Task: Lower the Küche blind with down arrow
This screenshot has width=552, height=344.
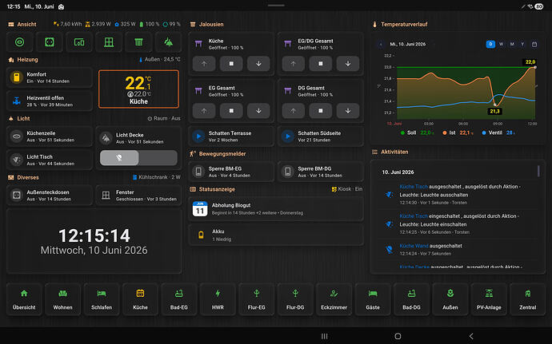Action: click(x=258, y=64)
